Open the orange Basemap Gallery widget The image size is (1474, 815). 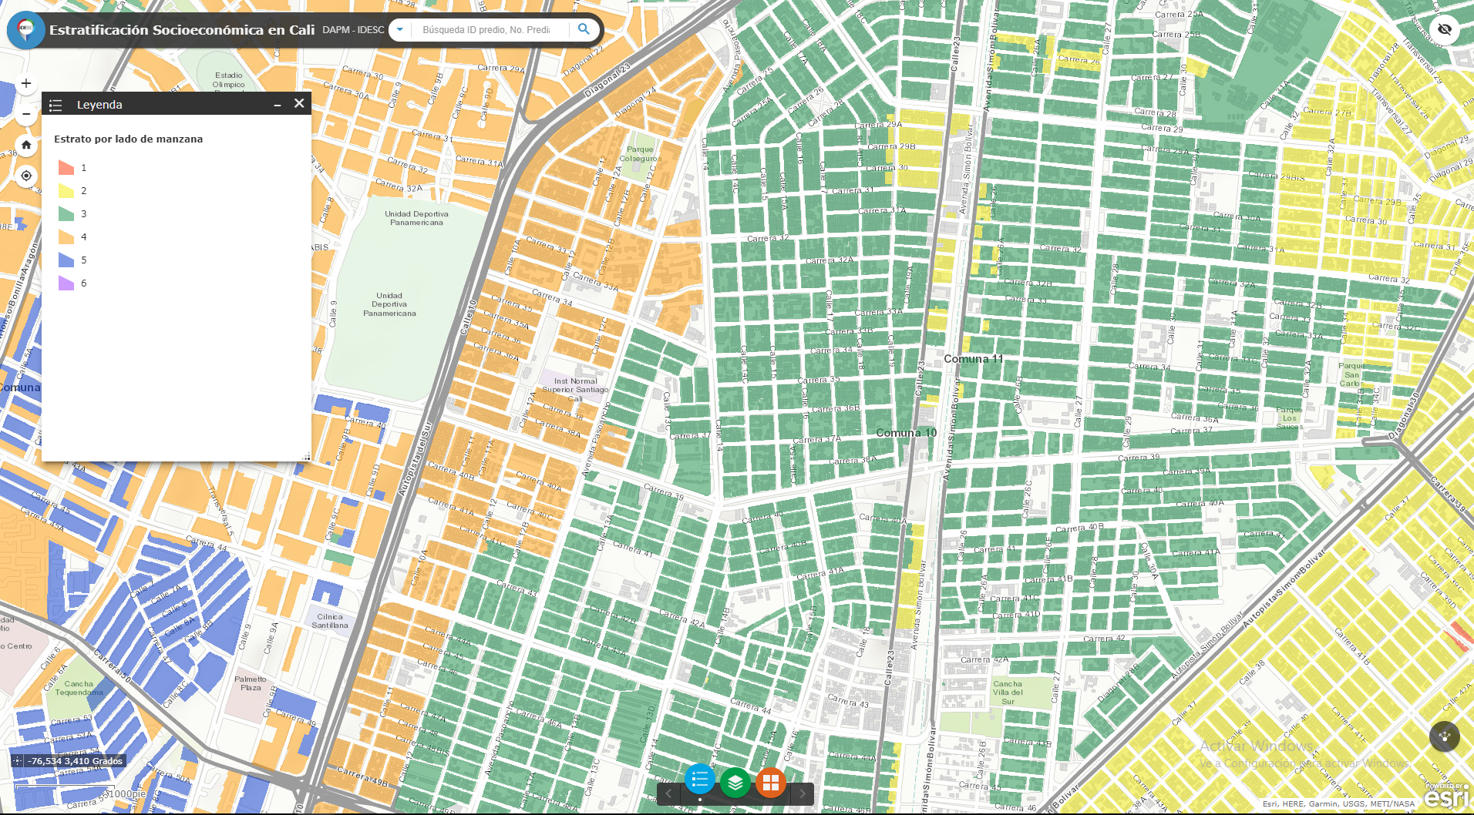pos(771,783)
